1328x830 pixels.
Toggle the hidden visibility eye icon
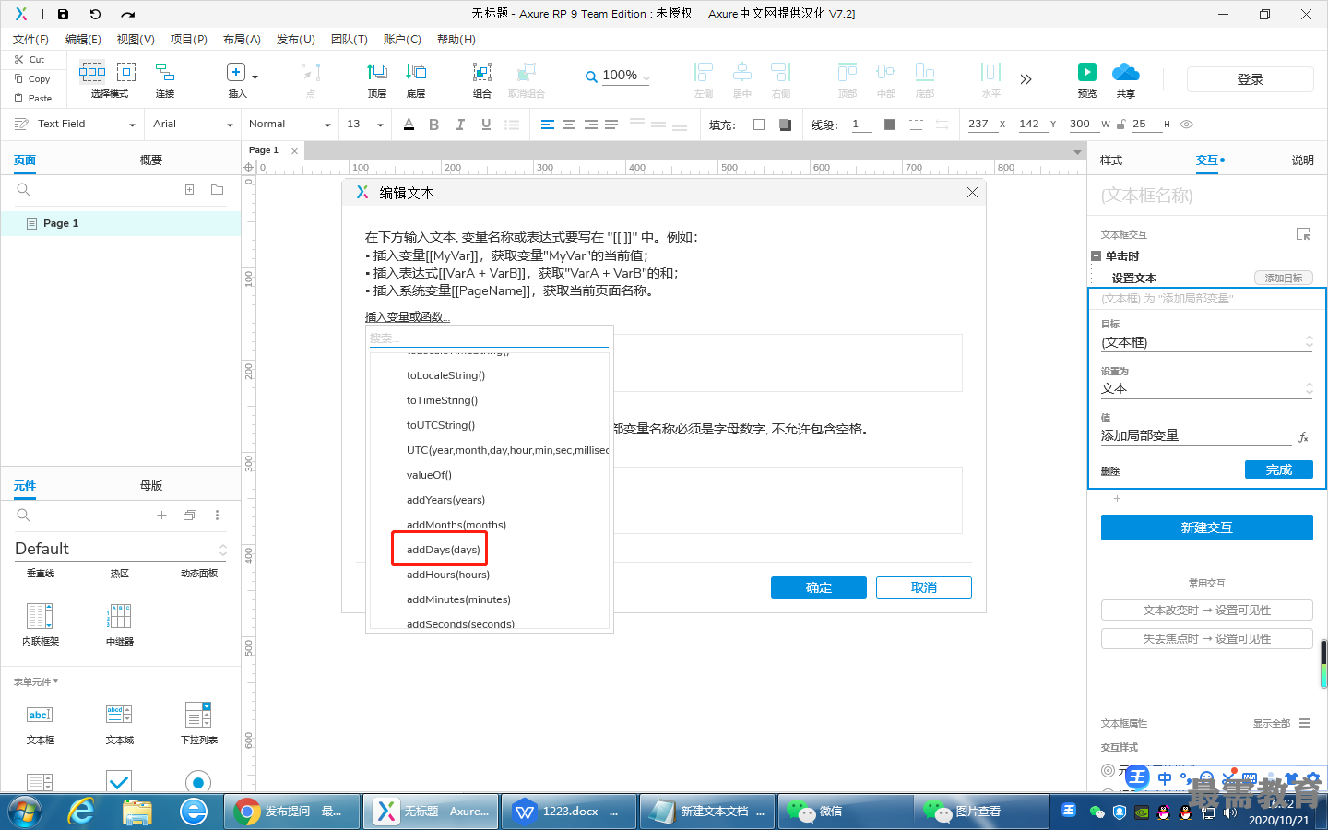(1187, 125)
